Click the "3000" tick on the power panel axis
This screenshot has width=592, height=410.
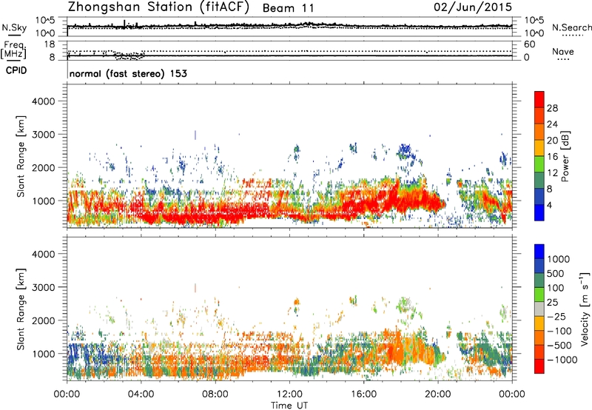tap(43, 135)
